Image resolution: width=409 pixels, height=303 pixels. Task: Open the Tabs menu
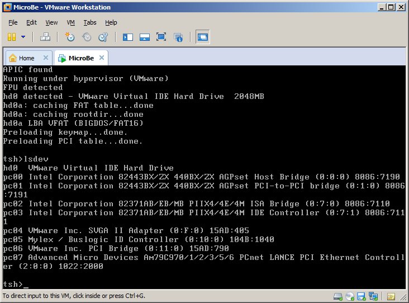pos(90,22)
